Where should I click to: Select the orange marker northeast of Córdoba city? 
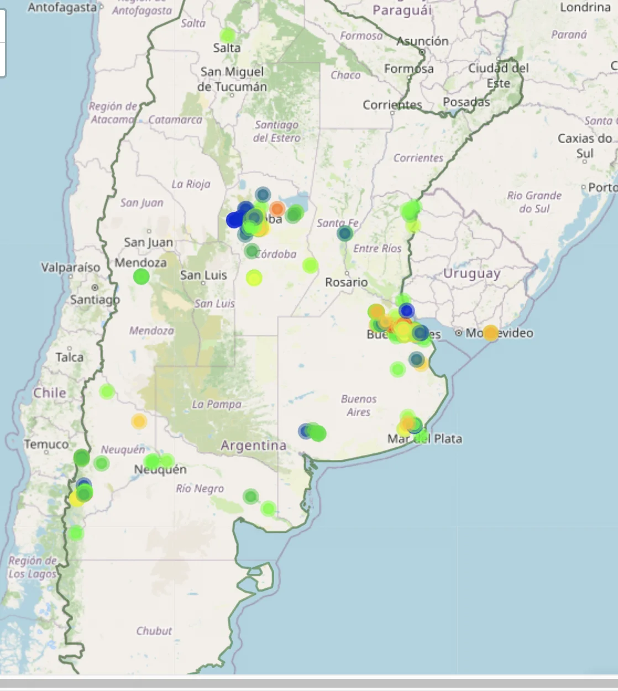tap(277, 208)
